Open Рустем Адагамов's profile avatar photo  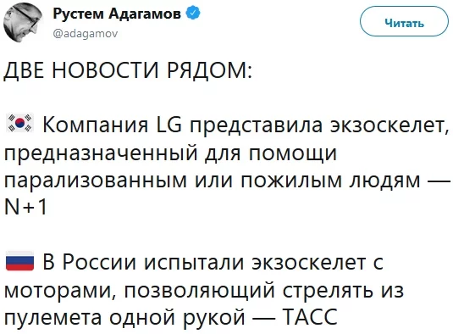click(x=23, y=23)
